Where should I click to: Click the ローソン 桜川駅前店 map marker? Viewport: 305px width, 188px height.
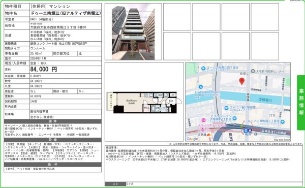click(226, 108)
